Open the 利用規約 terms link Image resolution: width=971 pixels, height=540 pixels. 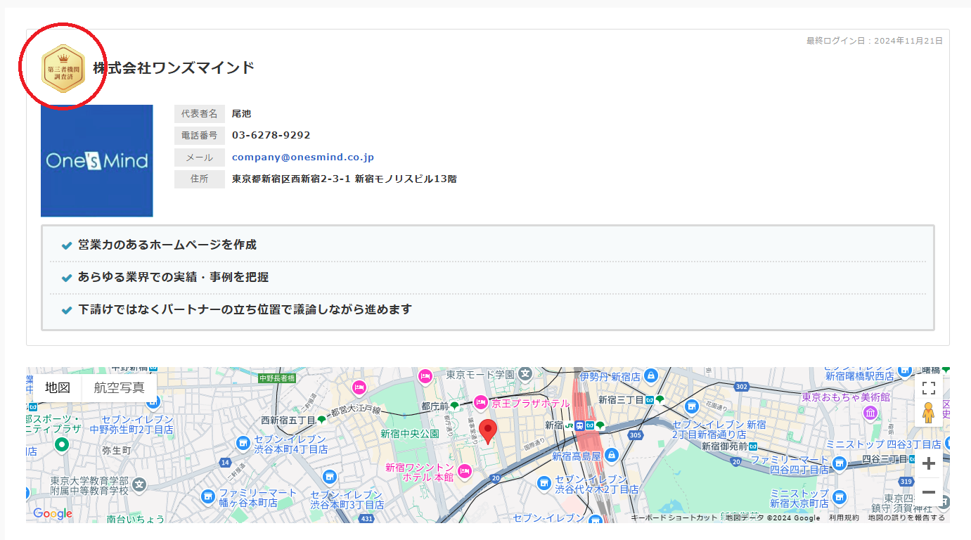pyautogui.click(x=843, y=518)
